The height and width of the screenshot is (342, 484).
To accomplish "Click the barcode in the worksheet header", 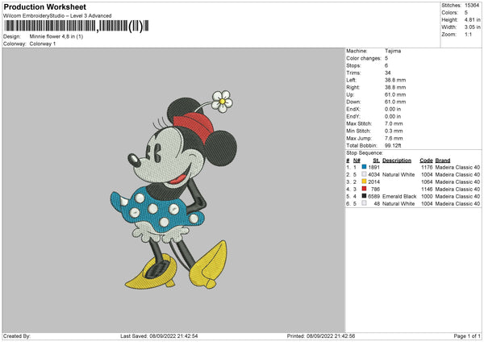I will [x=73, y=26].
